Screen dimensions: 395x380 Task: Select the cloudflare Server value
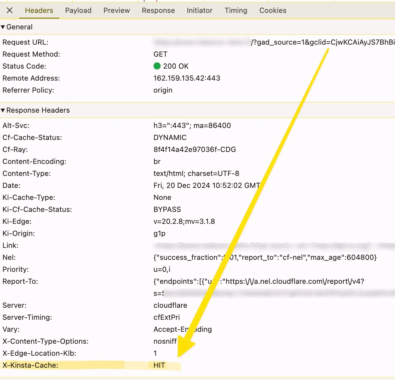(x=170, y=305)
